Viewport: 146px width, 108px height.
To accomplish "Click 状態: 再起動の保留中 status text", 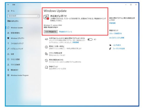I will (51, 27).
